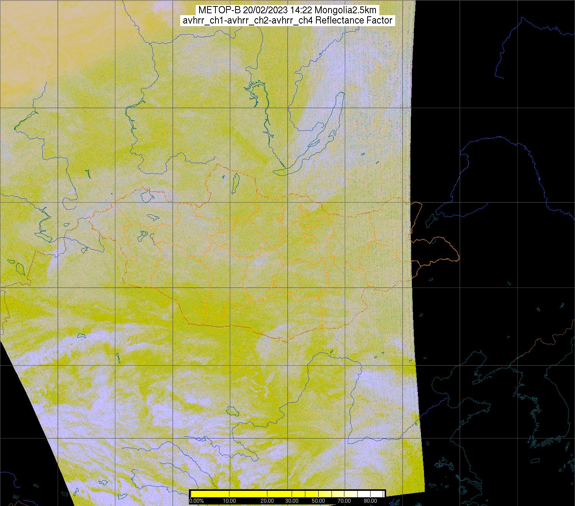Click the orange-bordered region extending into the black area
Viewport: 575px width, 506px height.
coord(436,250)
